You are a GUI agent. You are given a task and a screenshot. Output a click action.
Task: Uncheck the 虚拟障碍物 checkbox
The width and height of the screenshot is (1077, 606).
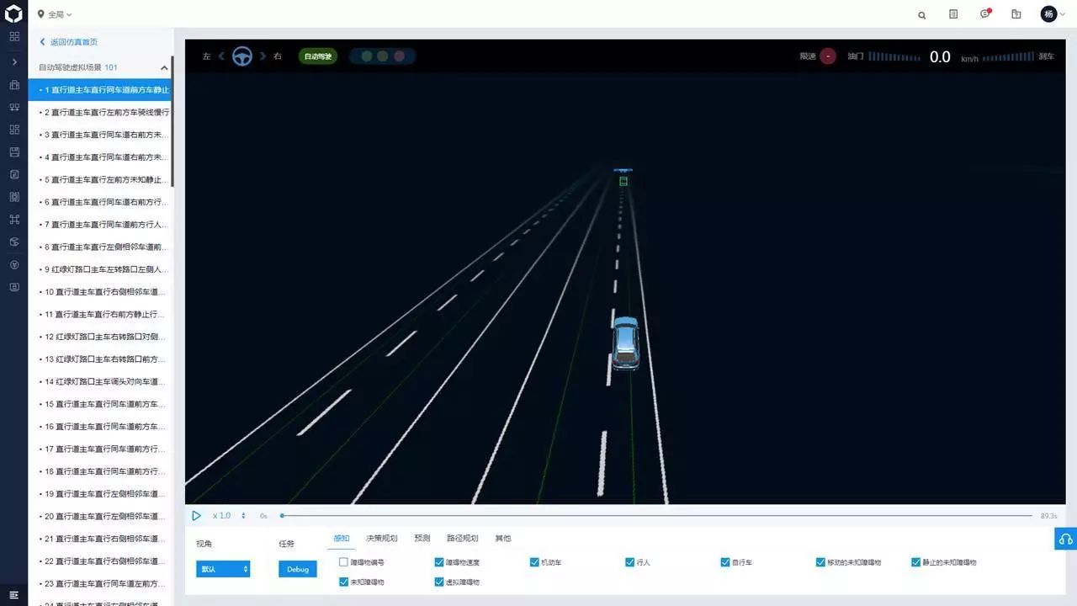439,582
